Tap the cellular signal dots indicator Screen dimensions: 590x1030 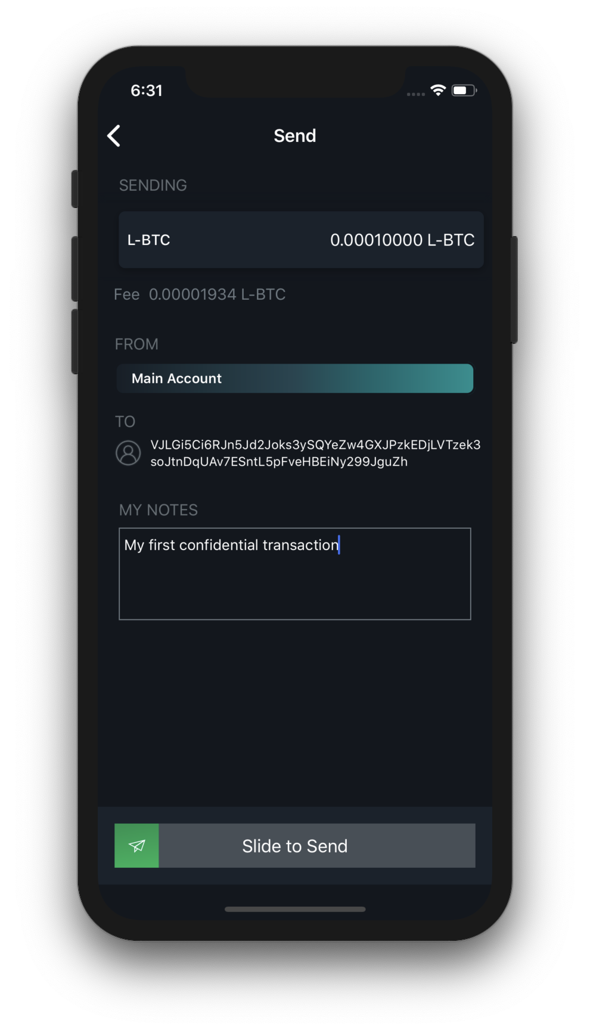415,94
